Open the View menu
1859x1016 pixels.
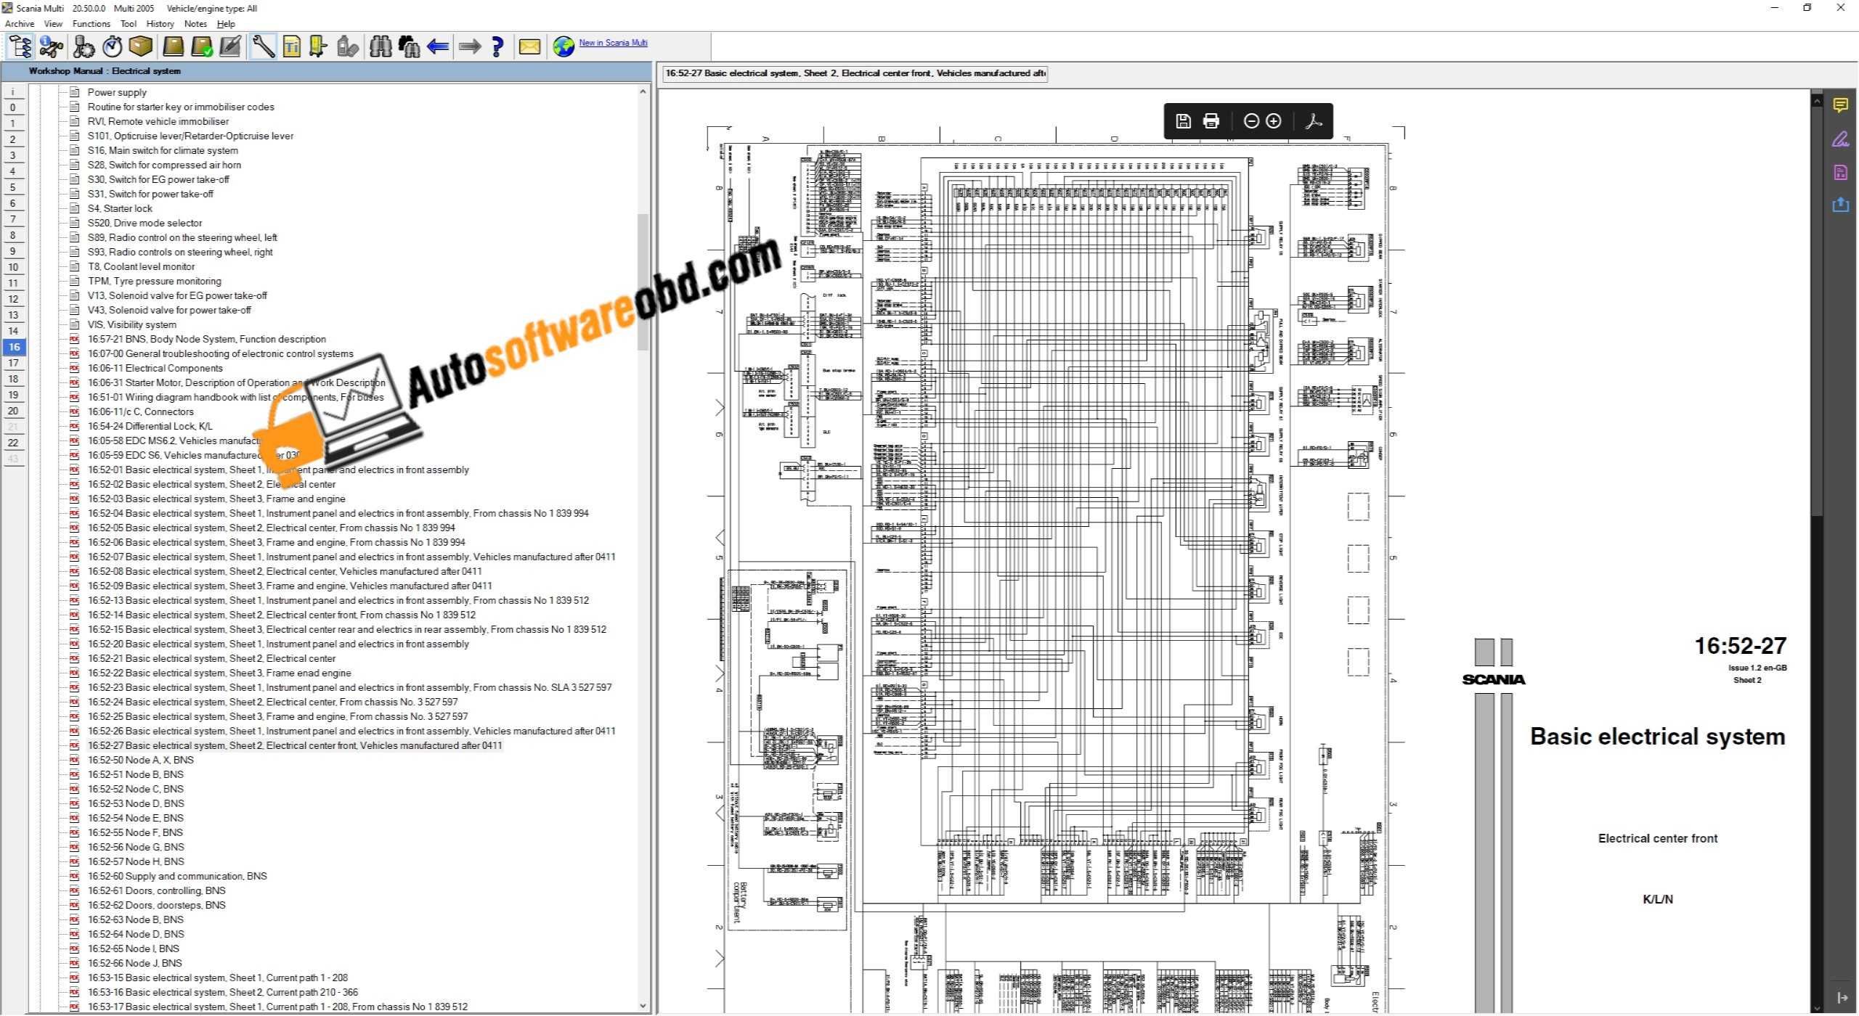click(x=53, y=24)
